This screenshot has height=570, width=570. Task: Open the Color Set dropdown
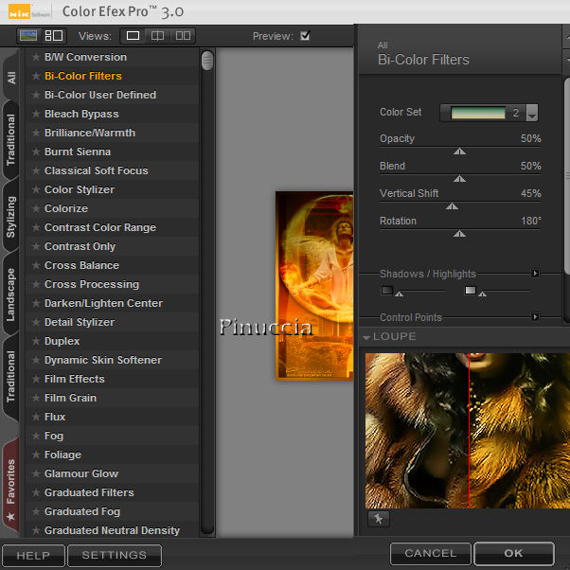(531, 113)
